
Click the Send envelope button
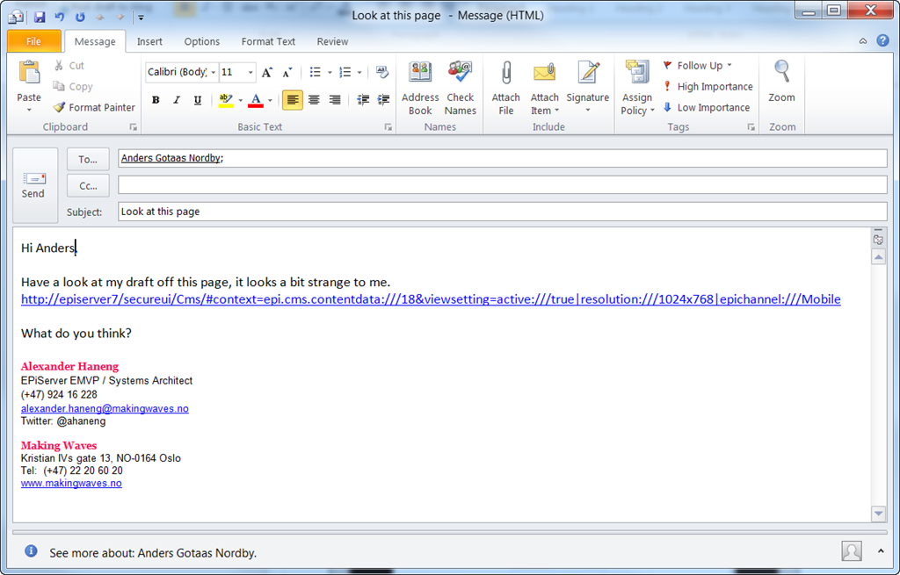click(x=33, y=184)
